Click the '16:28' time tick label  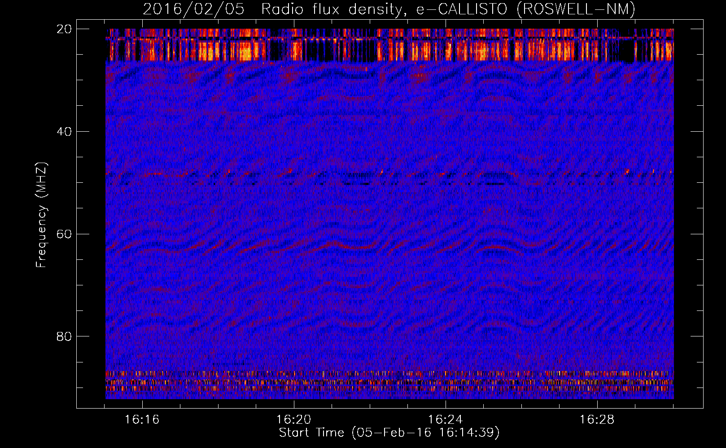click(597, 420)
